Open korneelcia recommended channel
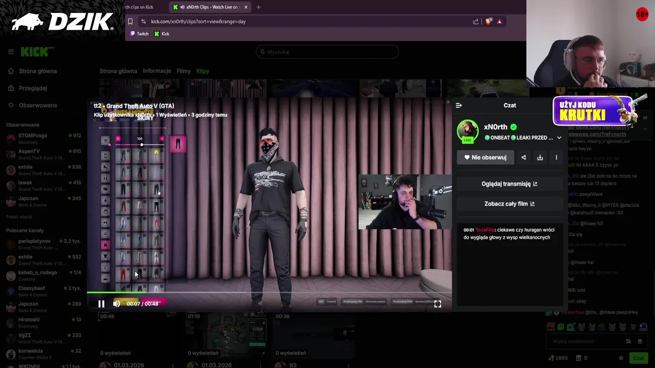The height and width of the screenshot is (368, 655). point(43,354)
